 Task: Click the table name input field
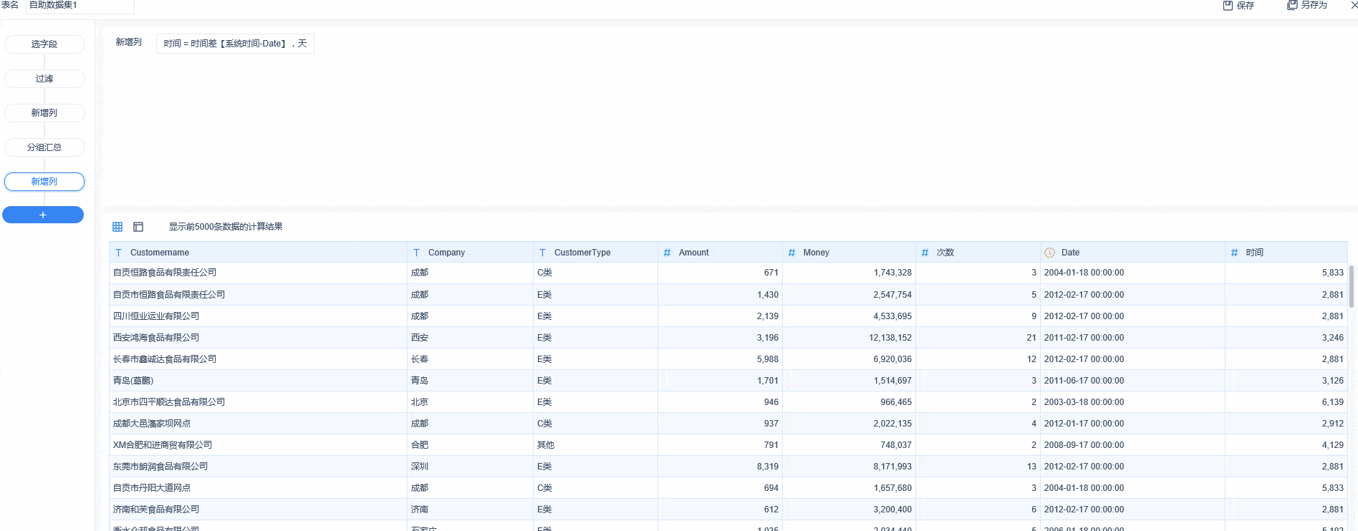pos(80,6)
